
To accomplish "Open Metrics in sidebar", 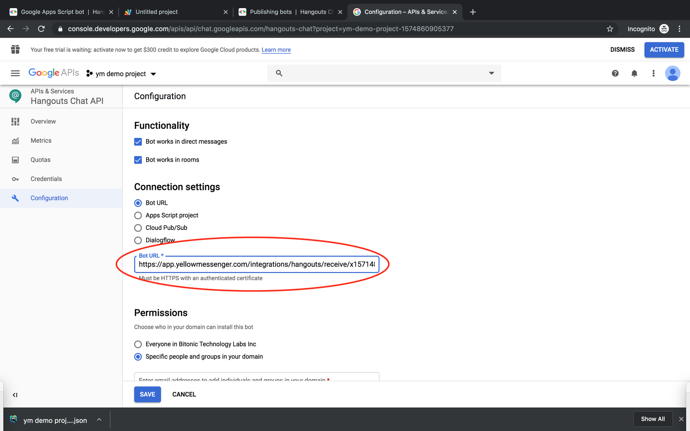I will click(x=41, y=141).
